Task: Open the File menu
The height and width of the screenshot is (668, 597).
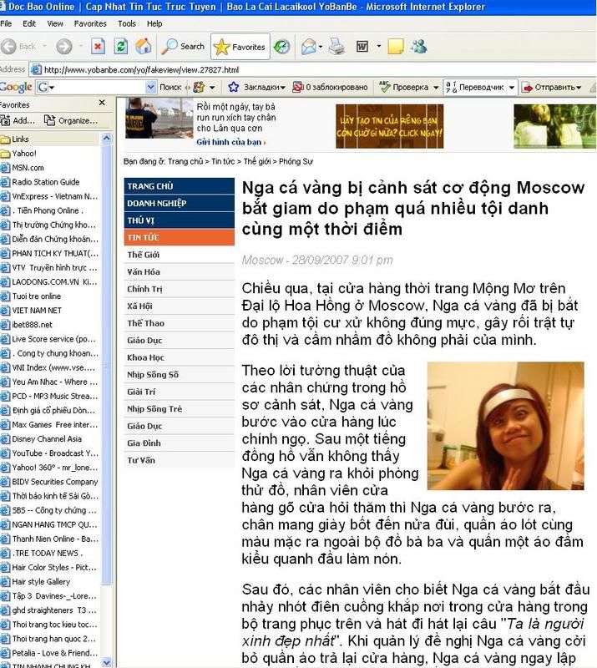Action: point(6,23)
